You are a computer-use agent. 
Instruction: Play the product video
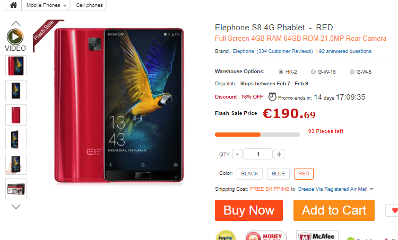pos(15,37)
